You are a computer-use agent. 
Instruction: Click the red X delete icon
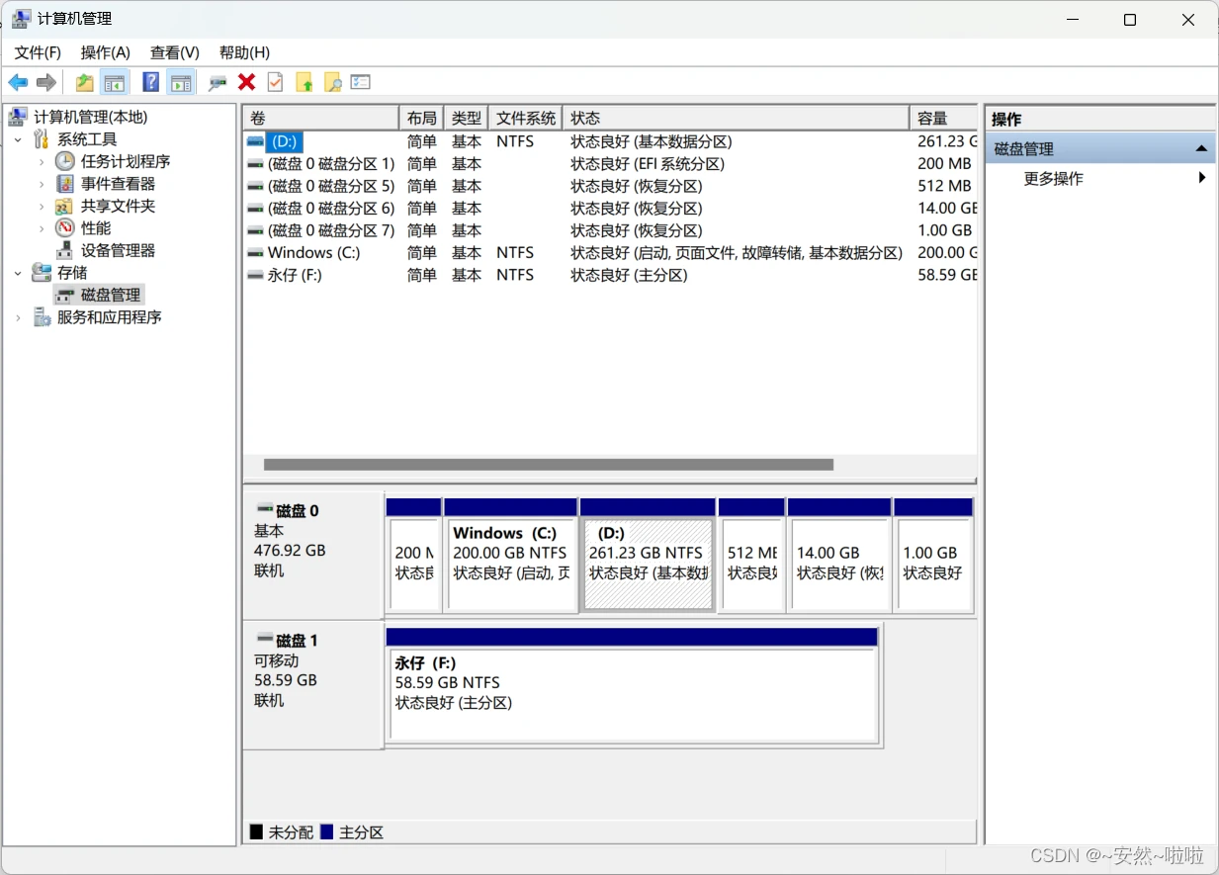[x=247, y=82]
